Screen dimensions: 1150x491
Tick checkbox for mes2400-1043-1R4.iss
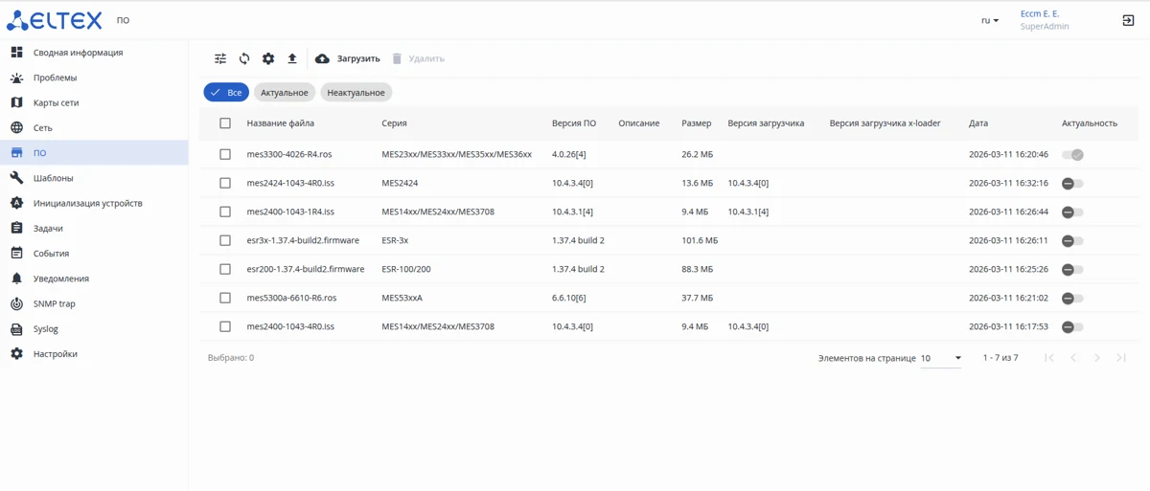coord(225,212)
